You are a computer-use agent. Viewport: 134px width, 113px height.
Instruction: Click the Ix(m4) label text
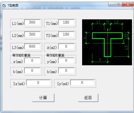click(19, 84)
